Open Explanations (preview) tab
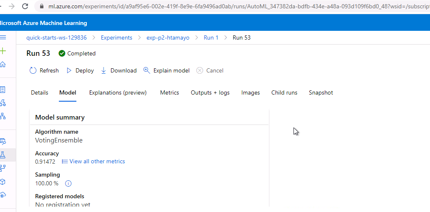 118,93
